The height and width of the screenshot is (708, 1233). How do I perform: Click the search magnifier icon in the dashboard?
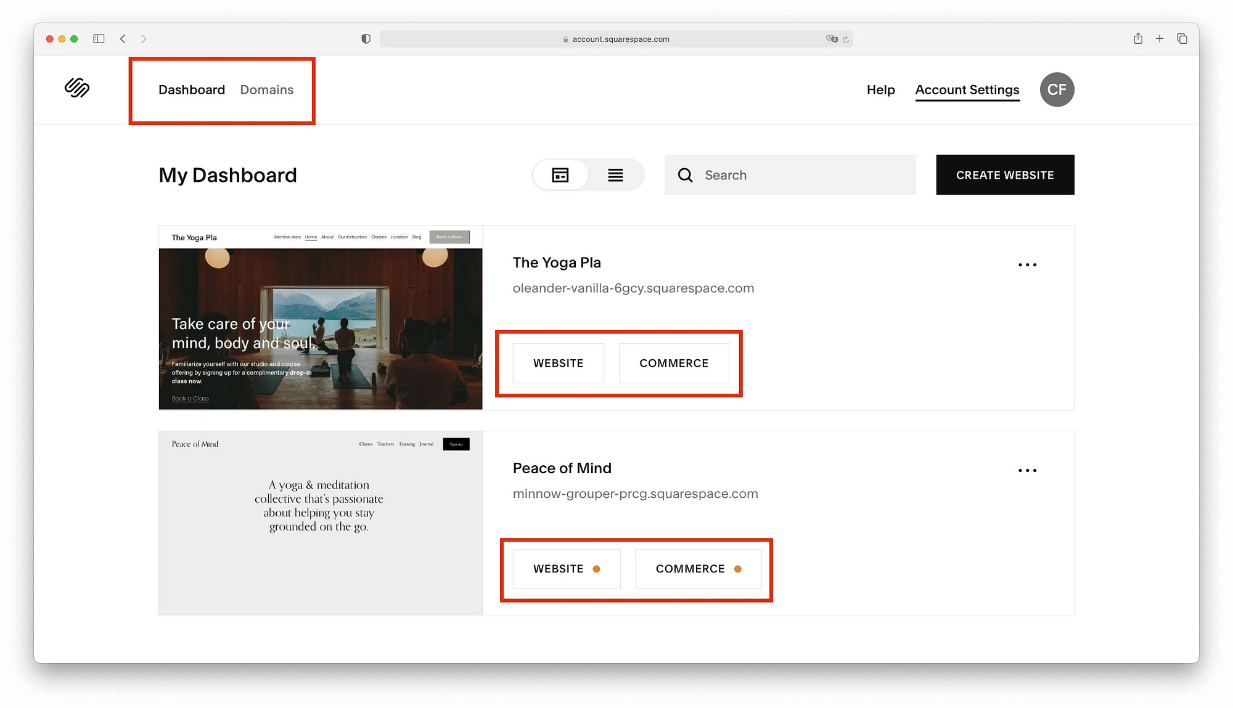tap(685, 175)
